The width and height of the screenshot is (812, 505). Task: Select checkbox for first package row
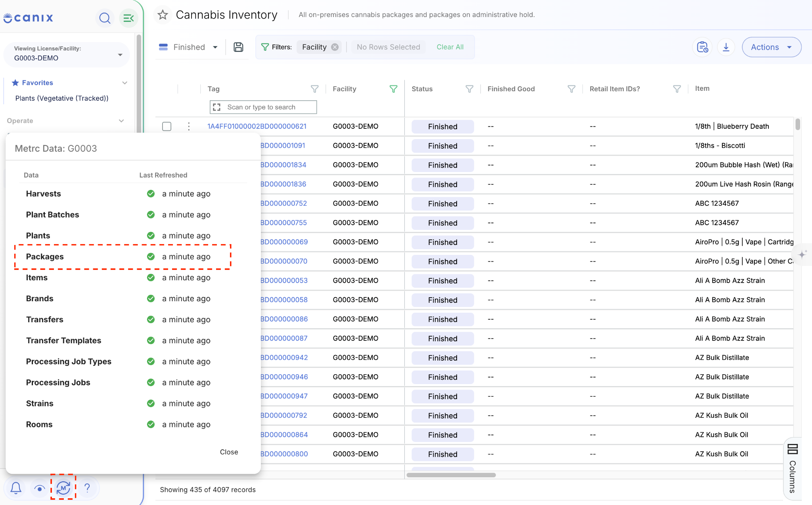[x=167, y=126]
